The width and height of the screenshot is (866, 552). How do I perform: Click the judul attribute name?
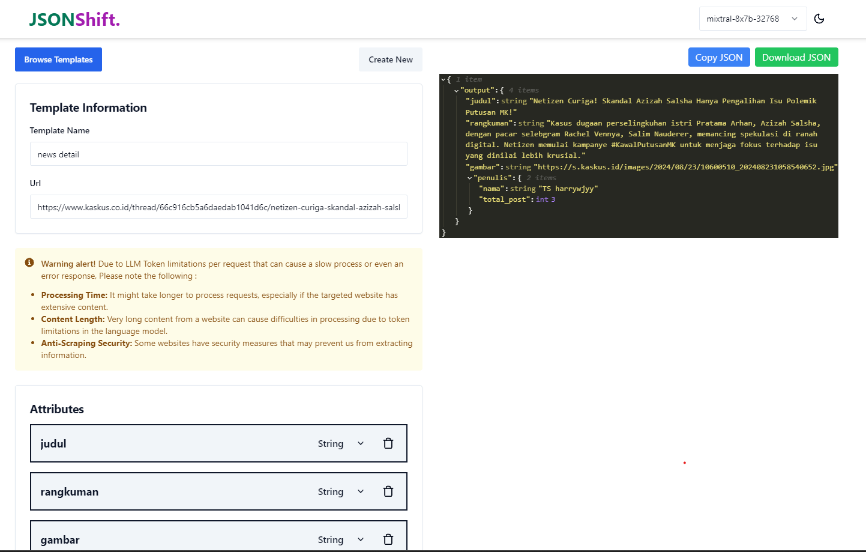pyautogui.click(x=53, y=443)
